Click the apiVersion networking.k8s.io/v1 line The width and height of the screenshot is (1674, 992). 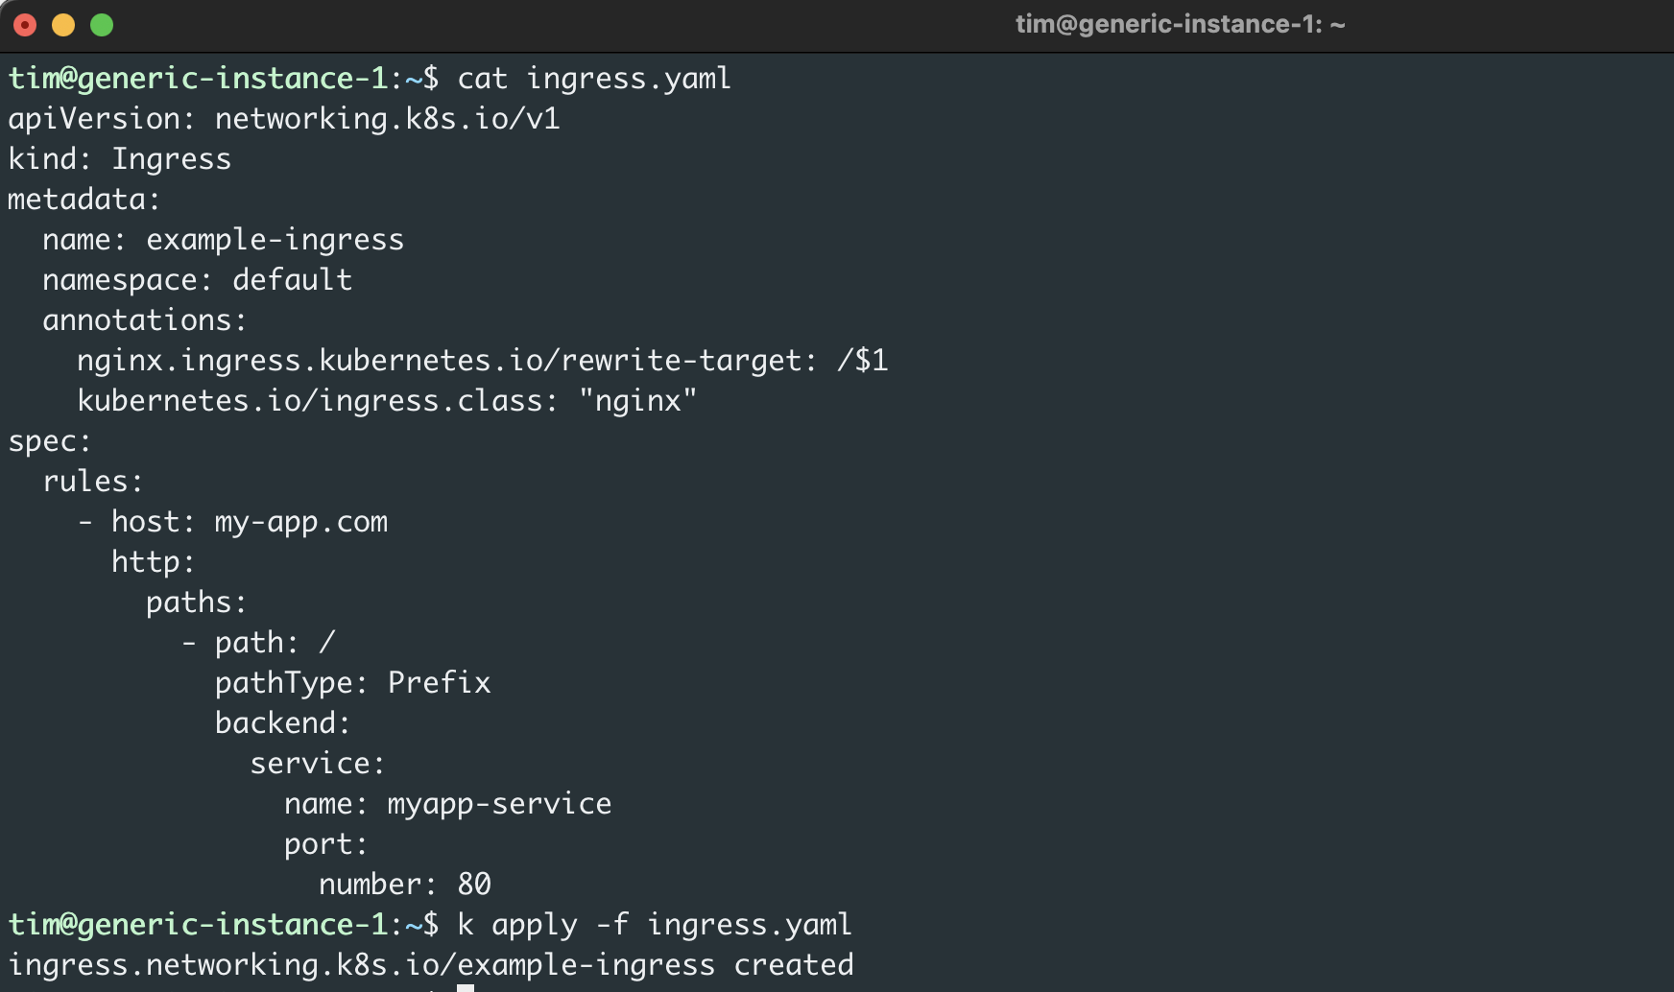285,119
